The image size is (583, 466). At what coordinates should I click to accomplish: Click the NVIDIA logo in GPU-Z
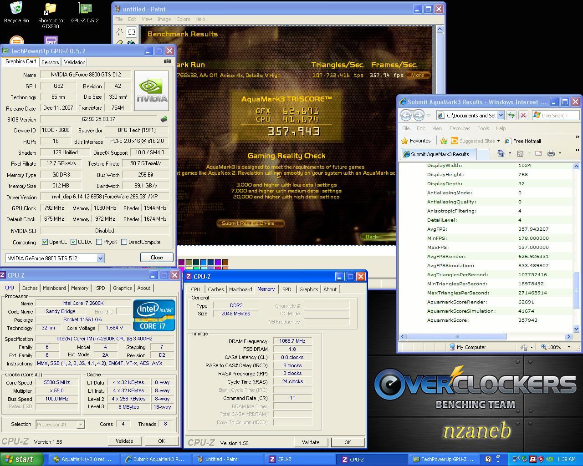[152, 90]
